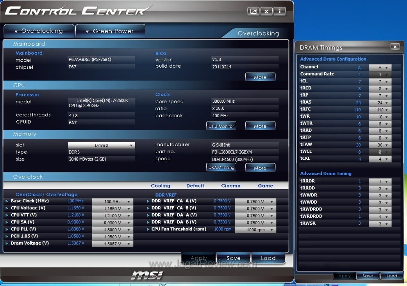This screenshot has width=407, height=286.
Task: Expand the Base Clock 100 MHz dropdown
Action: pos(112,202)
